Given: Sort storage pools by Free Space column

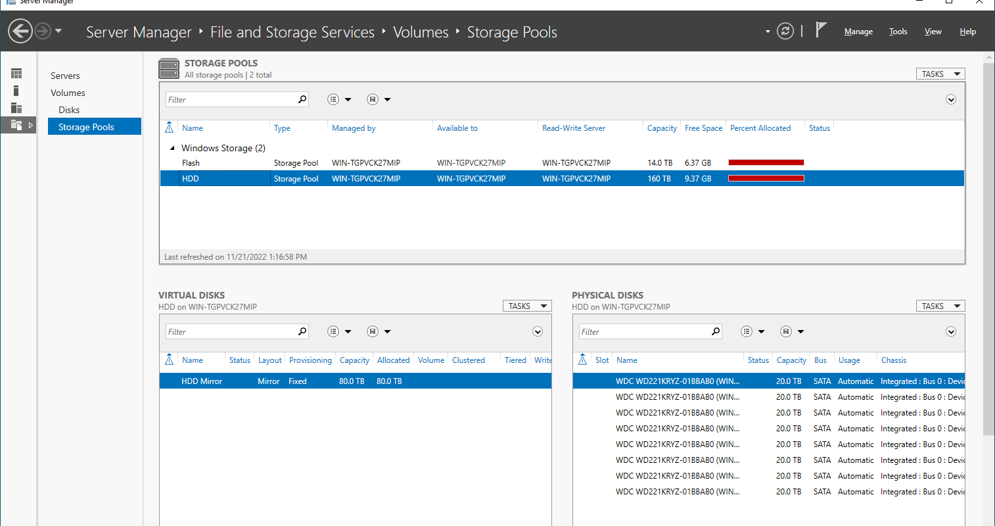Looking at the screenshot, I should click(703, 128).
